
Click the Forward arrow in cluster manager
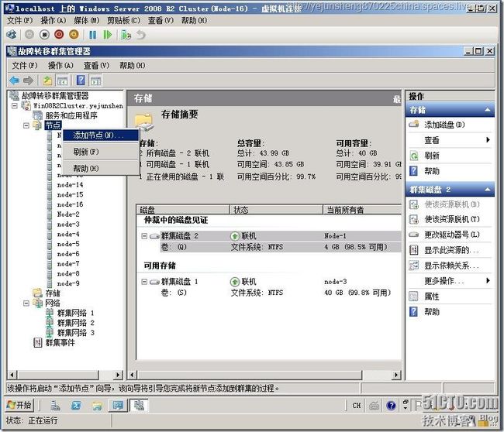pyautogui.click(x=28, y=81)
